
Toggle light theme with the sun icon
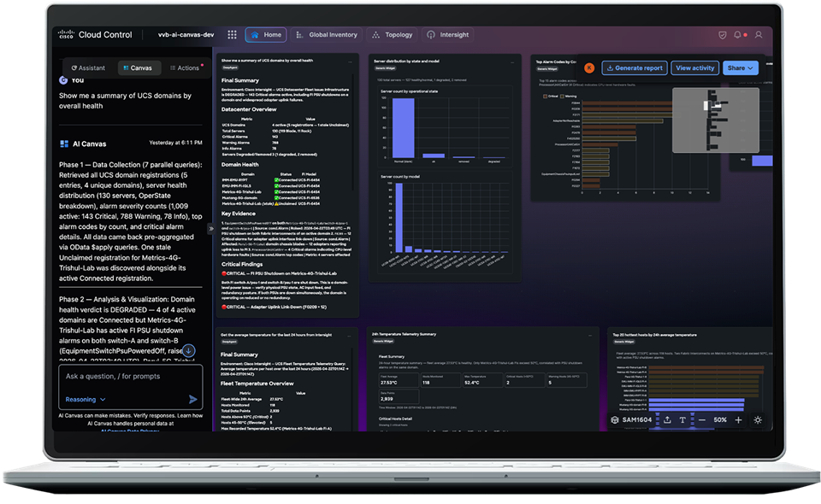pos(758,419)
